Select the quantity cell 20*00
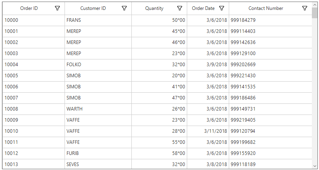This screenshot has width=319, height=170. click(x=159, y=76)
